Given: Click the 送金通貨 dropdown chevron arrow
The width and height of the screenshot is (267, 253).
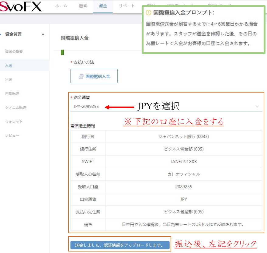Looking at the screenshot, I should 257,107.
